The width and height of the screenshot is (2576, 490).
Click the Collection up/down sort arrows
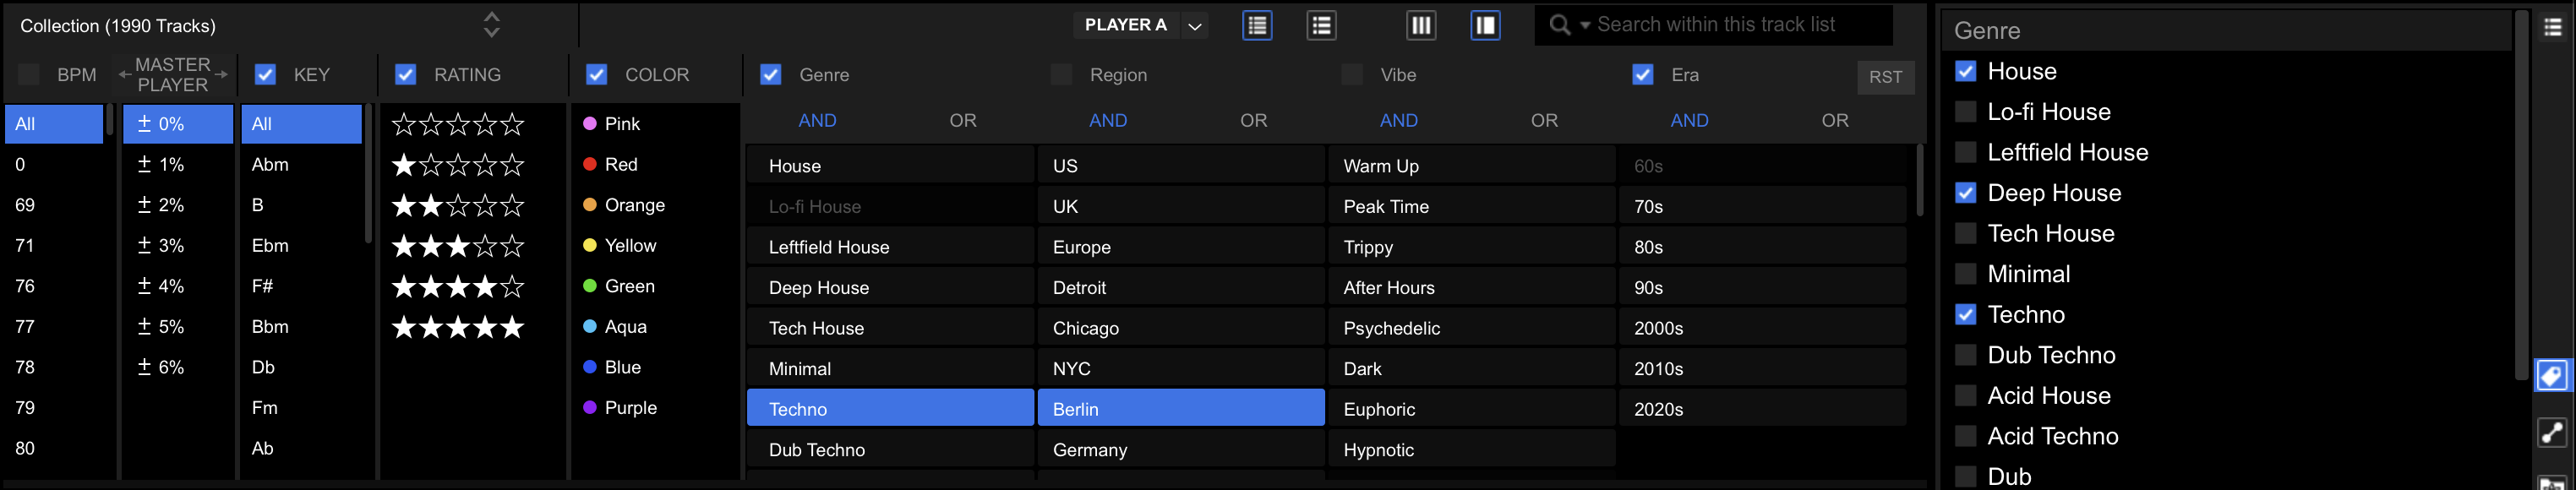(x=491, y=25)
